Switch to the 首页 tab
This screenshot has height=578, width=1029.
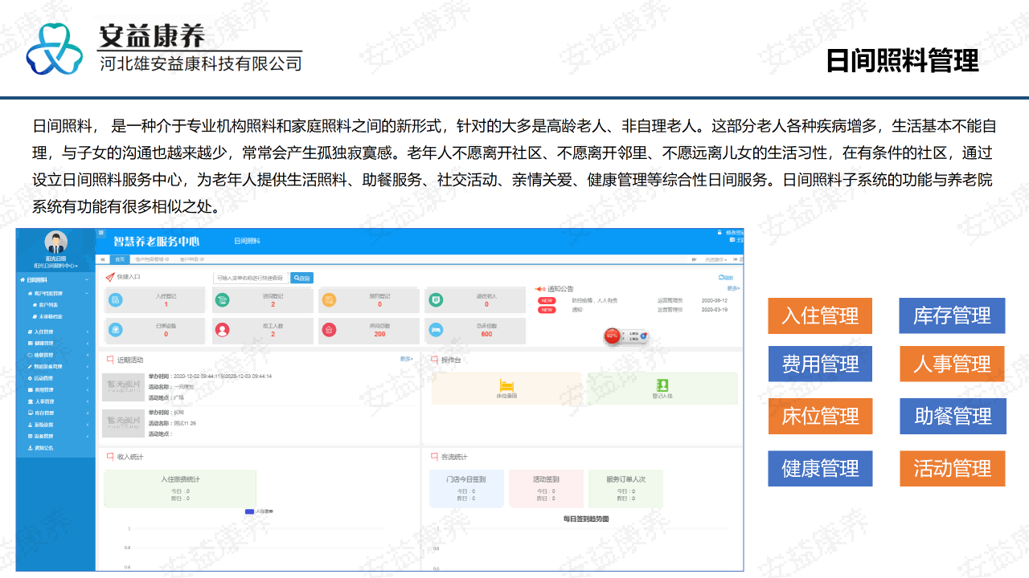pyautogui.click(x=119, y=259)
